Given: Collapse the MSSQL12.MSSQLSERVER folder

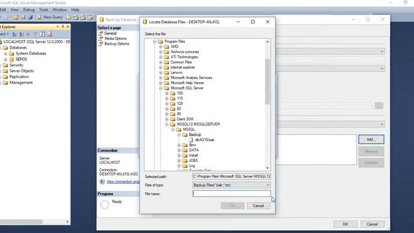Looking at the screenshot, I should coord(167,124).
